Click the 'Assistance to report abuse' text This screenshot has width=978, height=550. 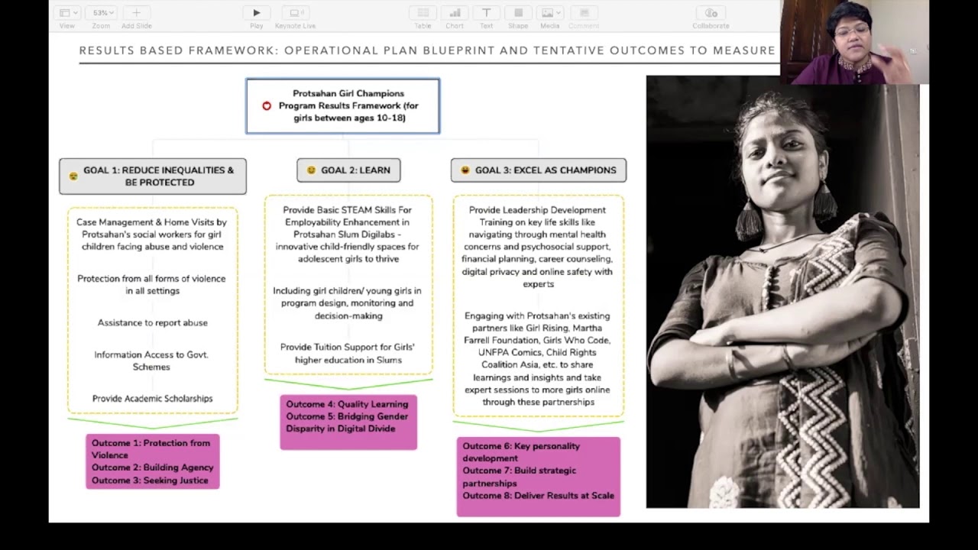pos(152,323)
